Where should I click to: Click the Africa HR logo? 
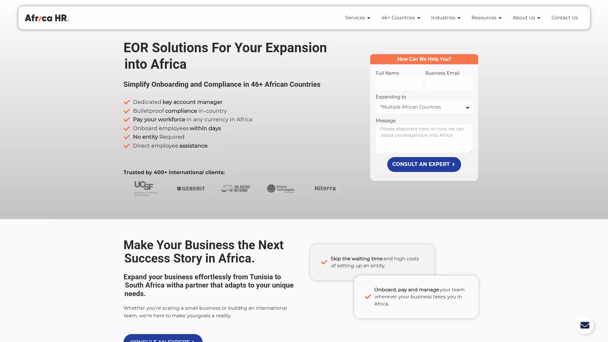pos(47,18)
